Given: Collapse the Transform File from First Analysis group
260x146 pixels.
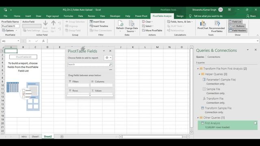Looking at the screenshot, I should 198,69.
